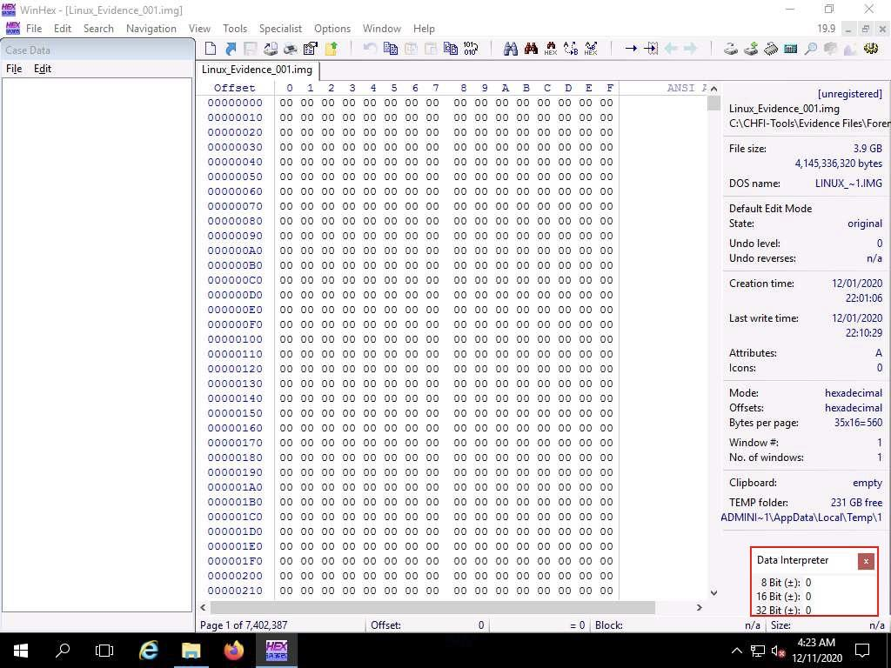Image resolution: width=891 pixels, height=668 pixels.
Task: Click offset row 000001F0
Action: [235, 561]
